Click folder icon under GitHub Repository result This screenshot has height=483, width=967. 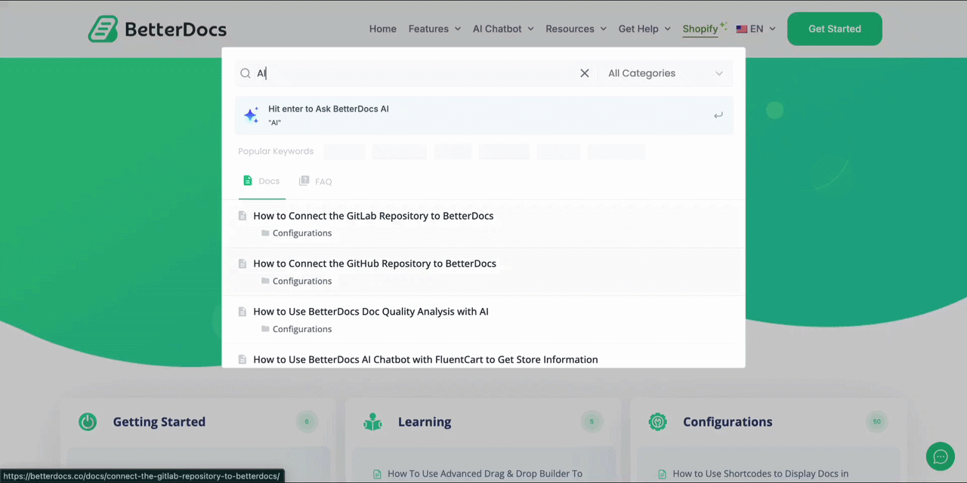point(265,281)
